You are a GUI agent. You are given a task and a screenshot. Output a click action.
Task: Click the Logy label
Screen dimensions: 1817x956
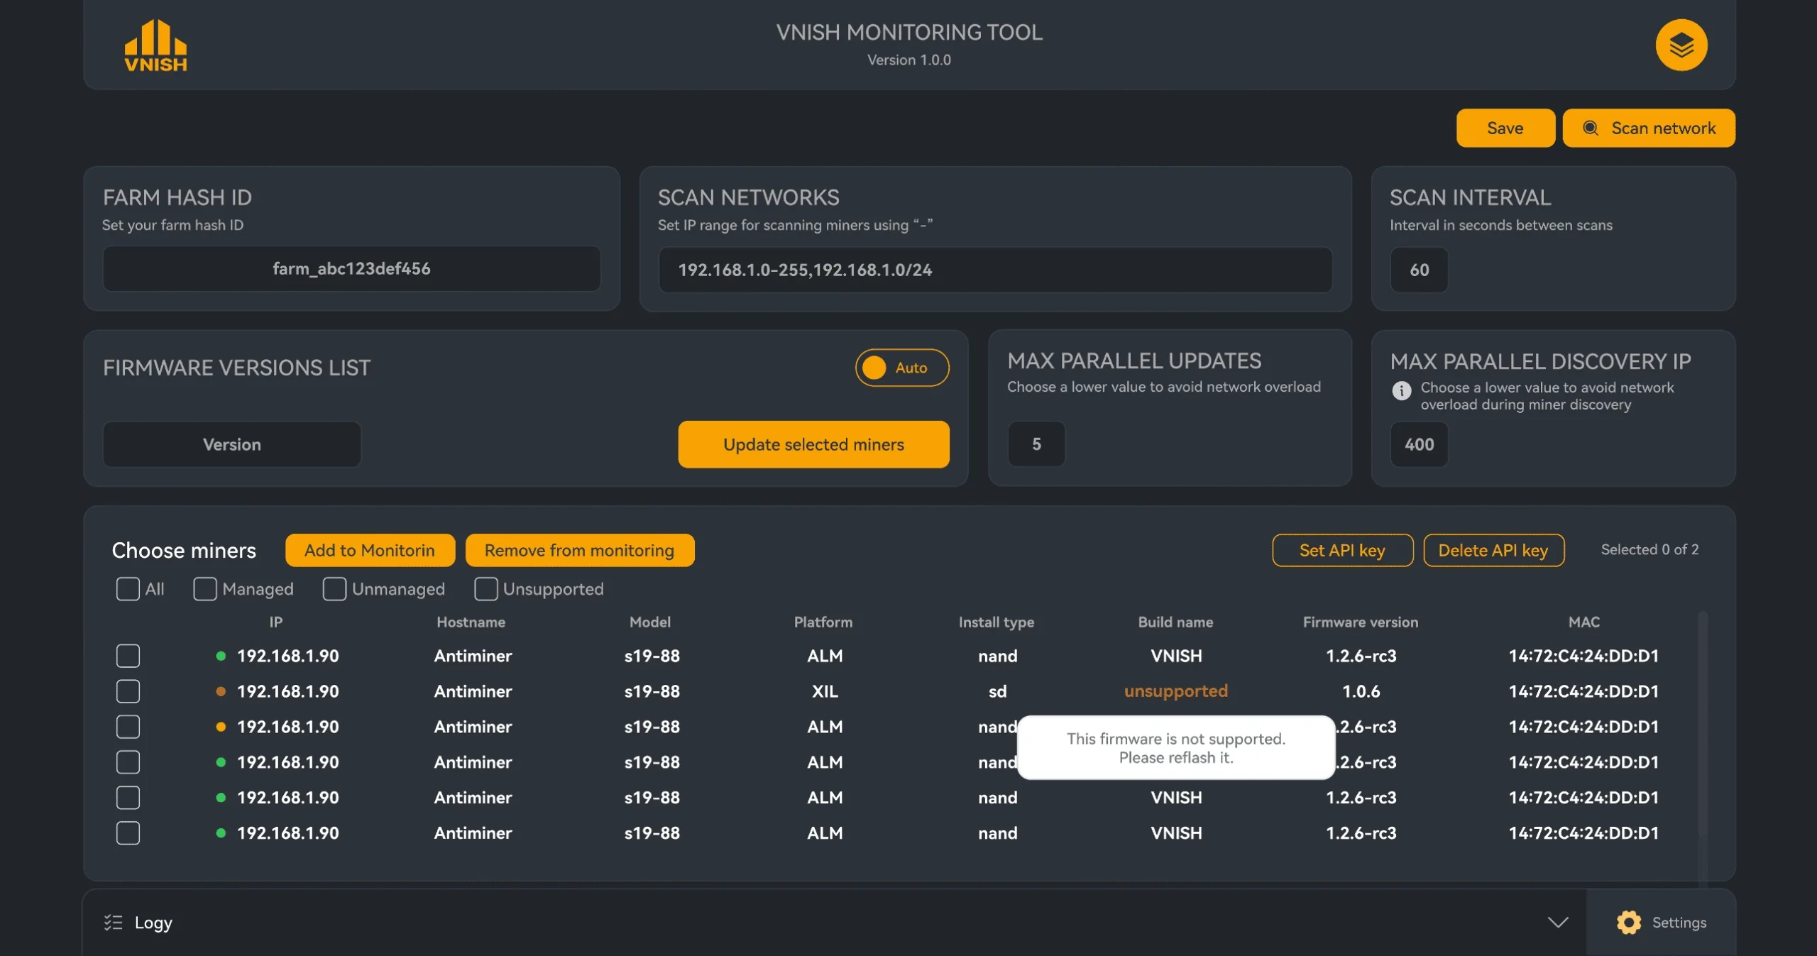tap(153, 922)
